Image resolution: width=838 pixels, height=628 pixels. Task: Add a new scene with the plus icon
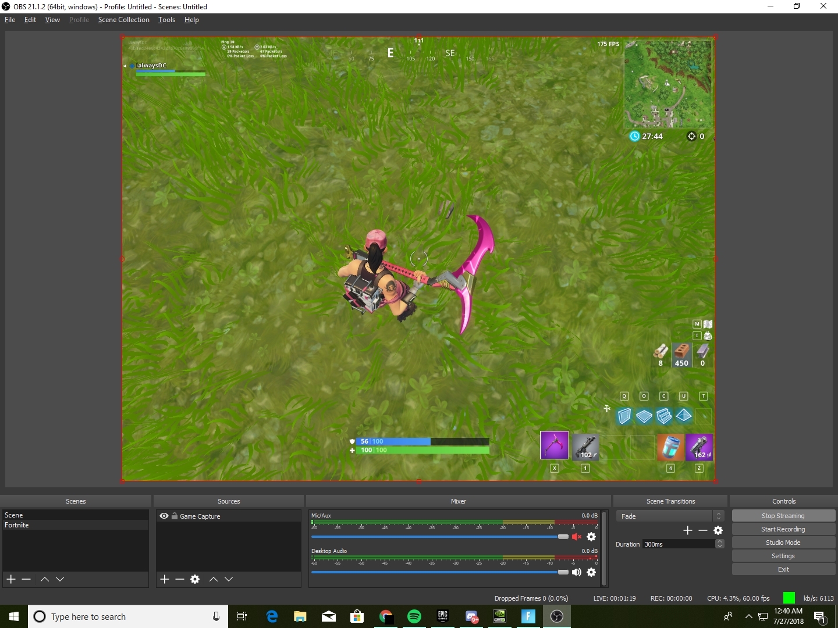point(11,579)
